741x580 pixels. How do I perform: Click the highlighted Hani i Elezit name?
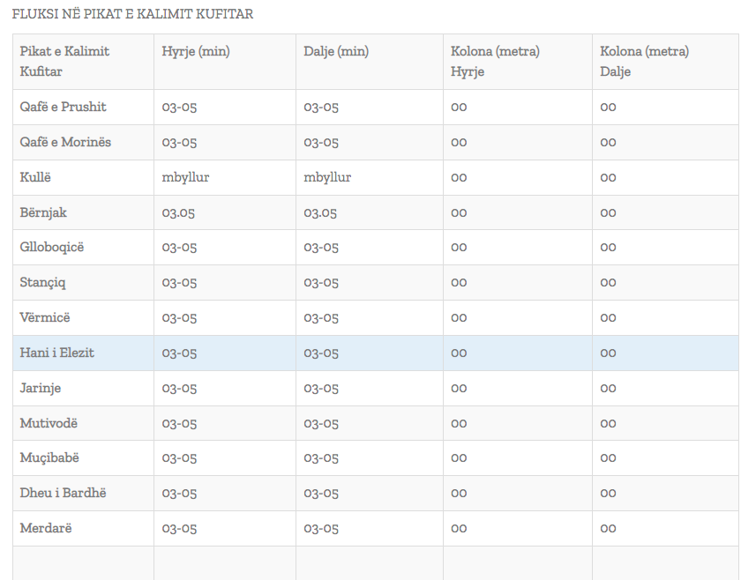pyautogui.click(x=57, y=353)
